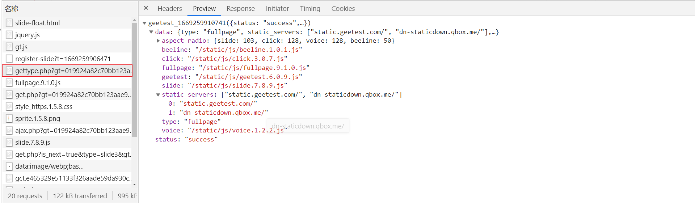Click the "20 requests" status bar entry
The height and width of the screenshot is (203, 695).
pyautogui.click(x=25, y=196)
